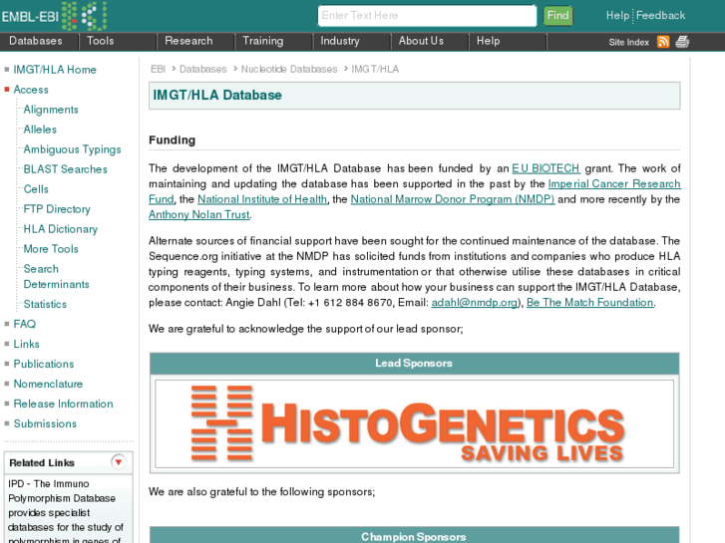Open Cells in sidebar

tap(36, 189)
